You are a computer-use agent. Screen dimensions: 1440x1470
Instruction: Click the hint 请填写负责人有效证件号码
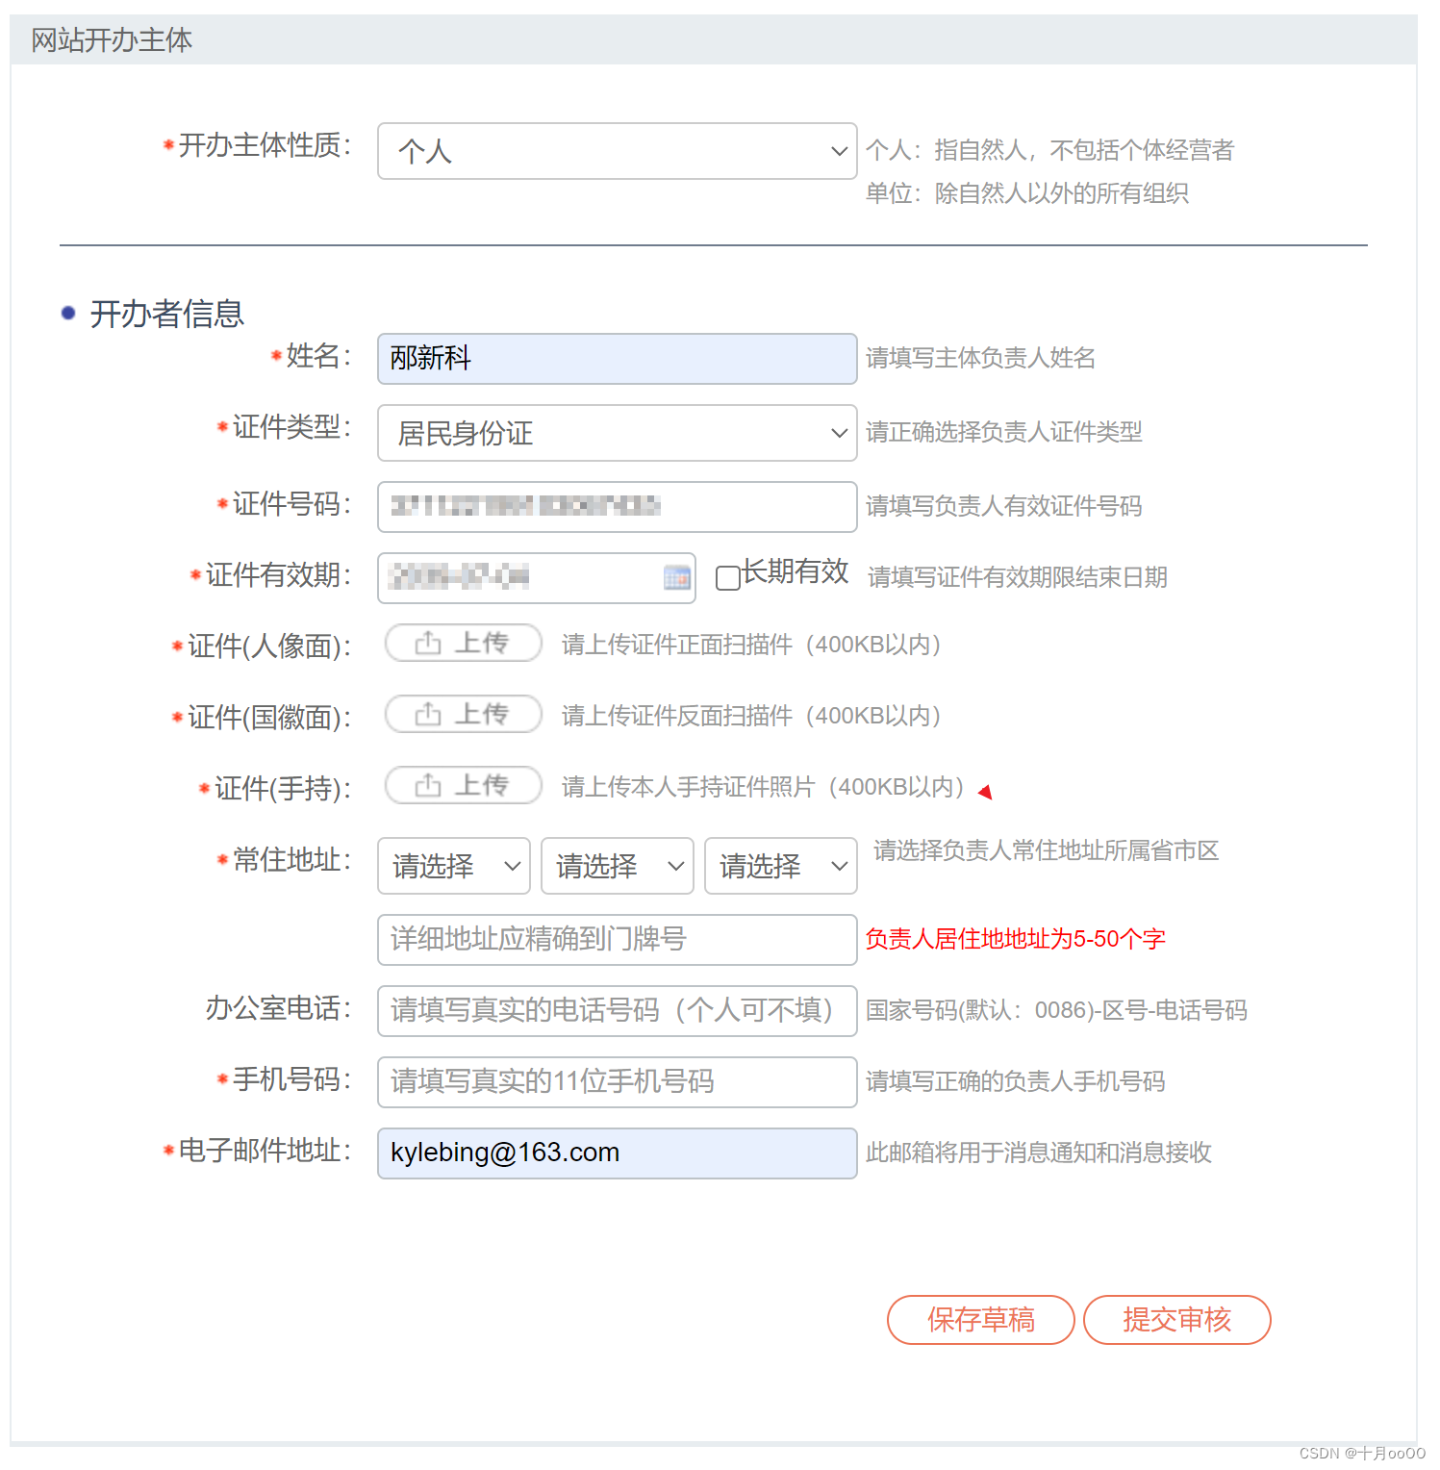[x=1004, y=507]
